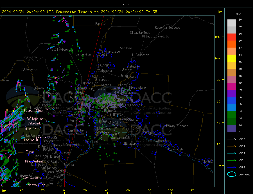Image resolution: width=253 pixels, height=194 pixels.
Task: Click the cyan VBCT arrow in the legend
Action: coord(232,153)
